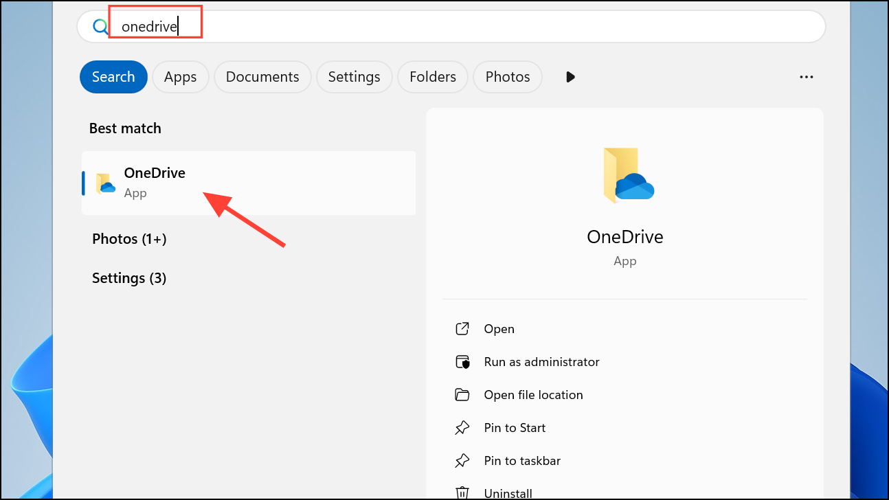The width and height of the screenshot is (889, 500).
Task: Switch to the Documents filter tab
Action: [x=262, y=77]
